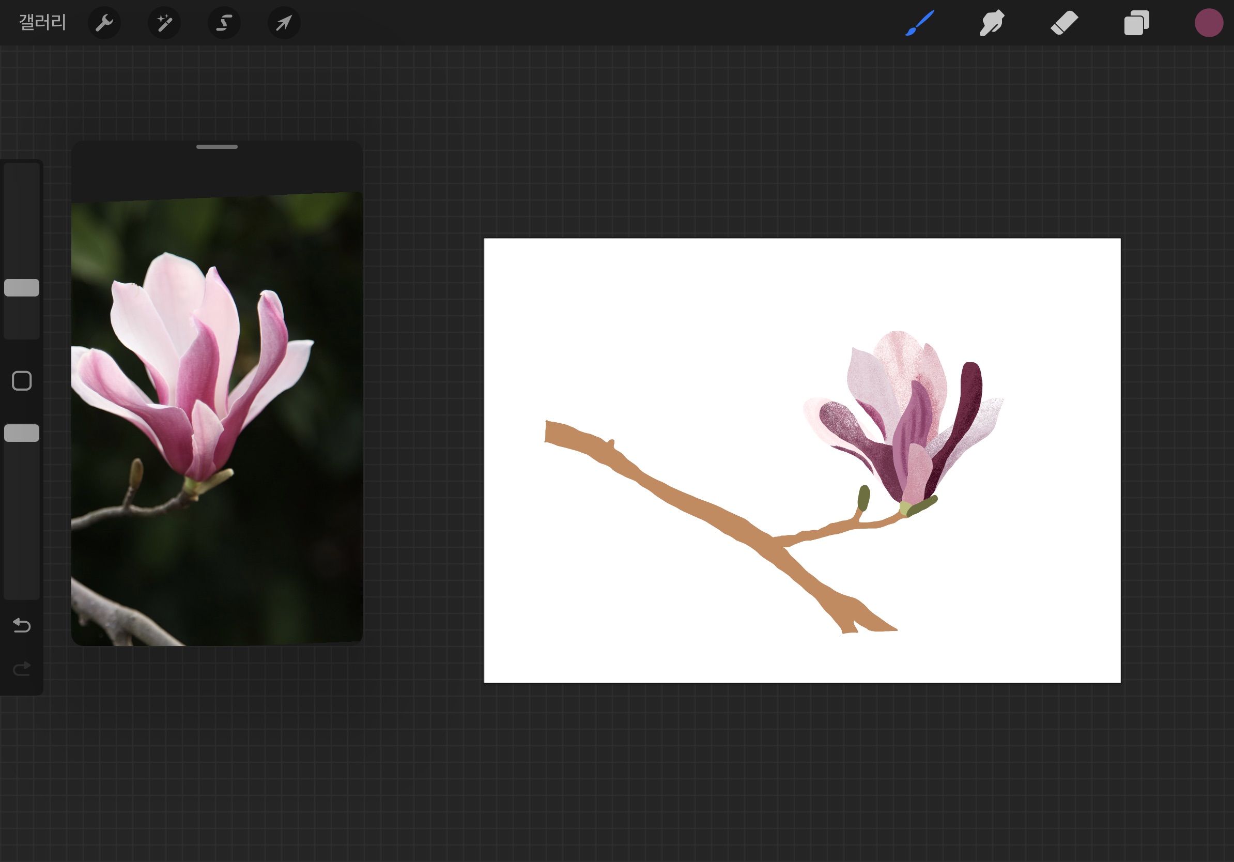Click the magnolia reference photo
This screenshot has width=1234, height=862.
pyautogui.click(x=217, y=419)
